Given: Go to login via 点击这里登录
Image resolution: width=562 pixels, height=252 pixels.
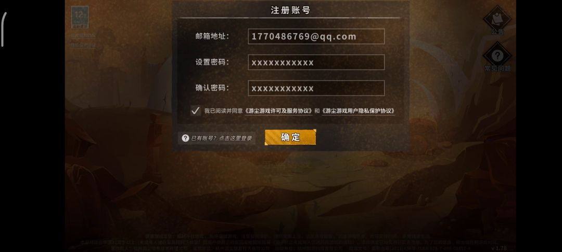Looking at the screenshot, I should [x=235, y=138].
